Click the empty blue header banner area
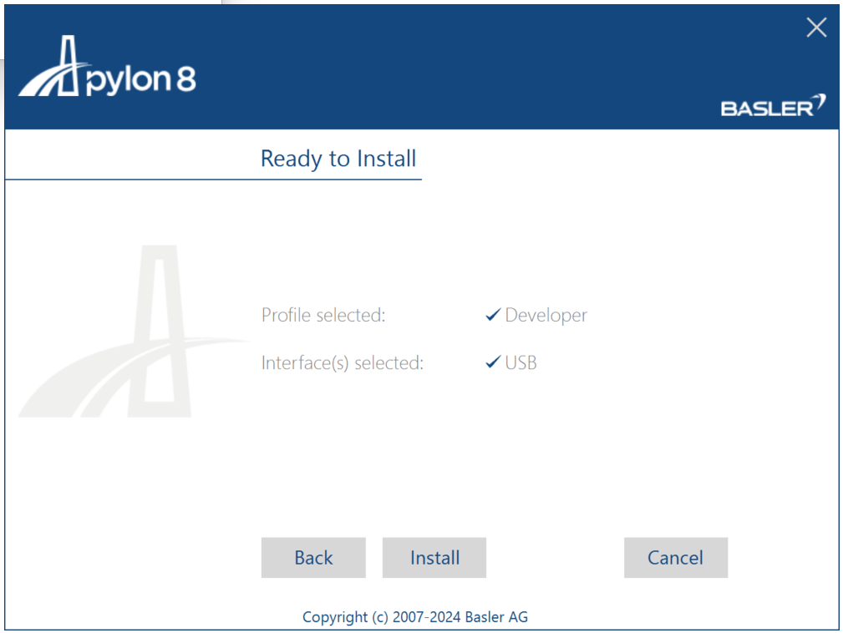Viewport: 843px width, 633px height. tap(460, 67)
